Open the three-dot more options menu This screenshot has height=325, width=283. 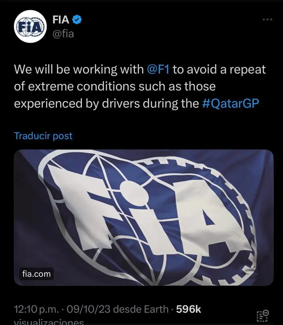pyautogui.click(x=267, y=19)
